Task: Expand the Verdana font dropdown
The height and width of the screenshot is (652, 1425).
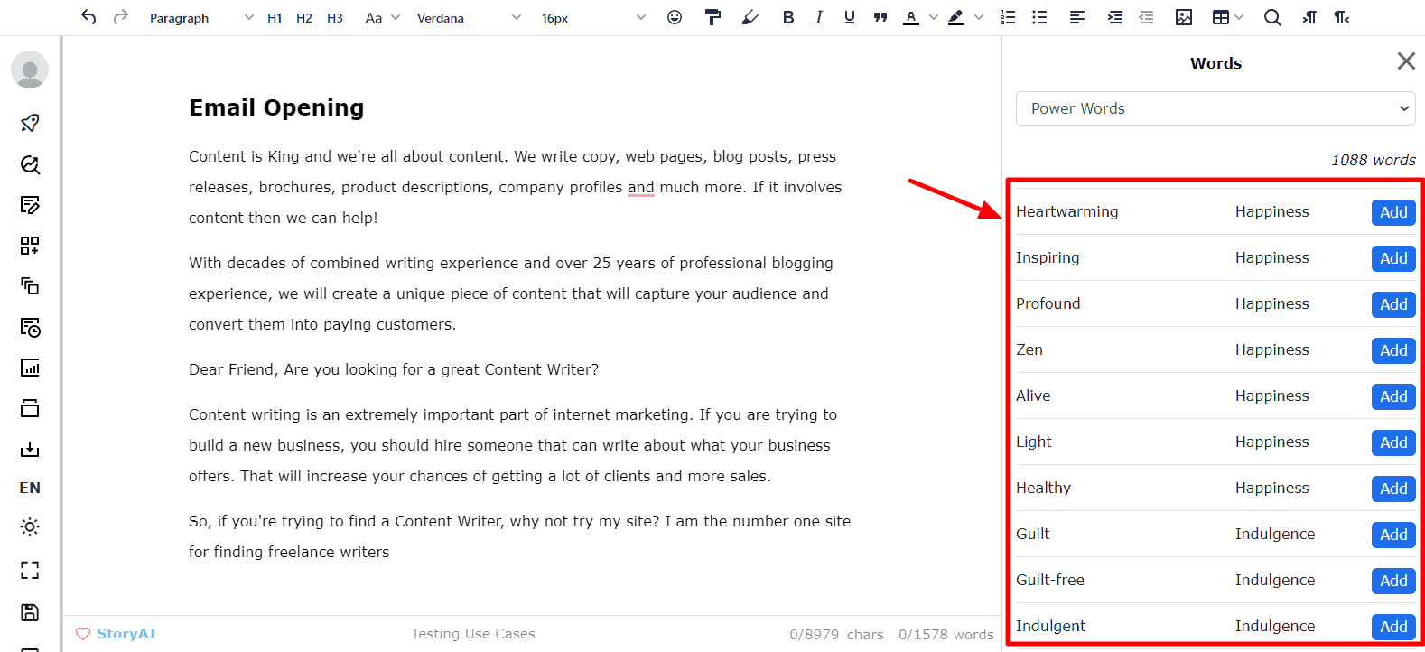Action: 468,18
